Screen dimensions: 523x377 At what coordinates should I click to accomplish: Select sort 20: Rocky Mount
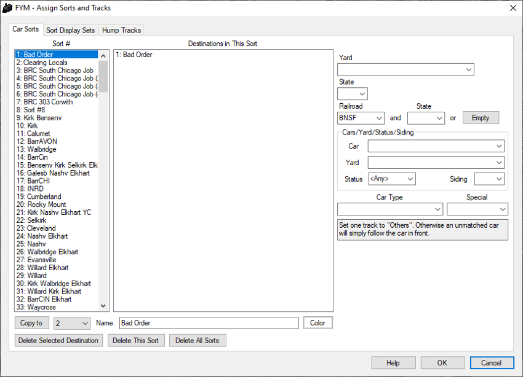[57, 204]
